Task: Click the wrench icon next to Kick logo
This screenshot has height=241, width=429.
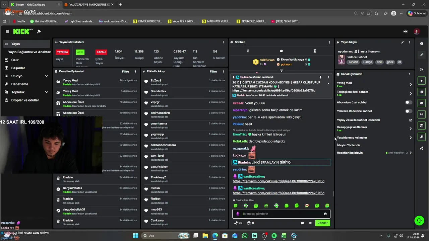Action: click(x=39, y=31)
